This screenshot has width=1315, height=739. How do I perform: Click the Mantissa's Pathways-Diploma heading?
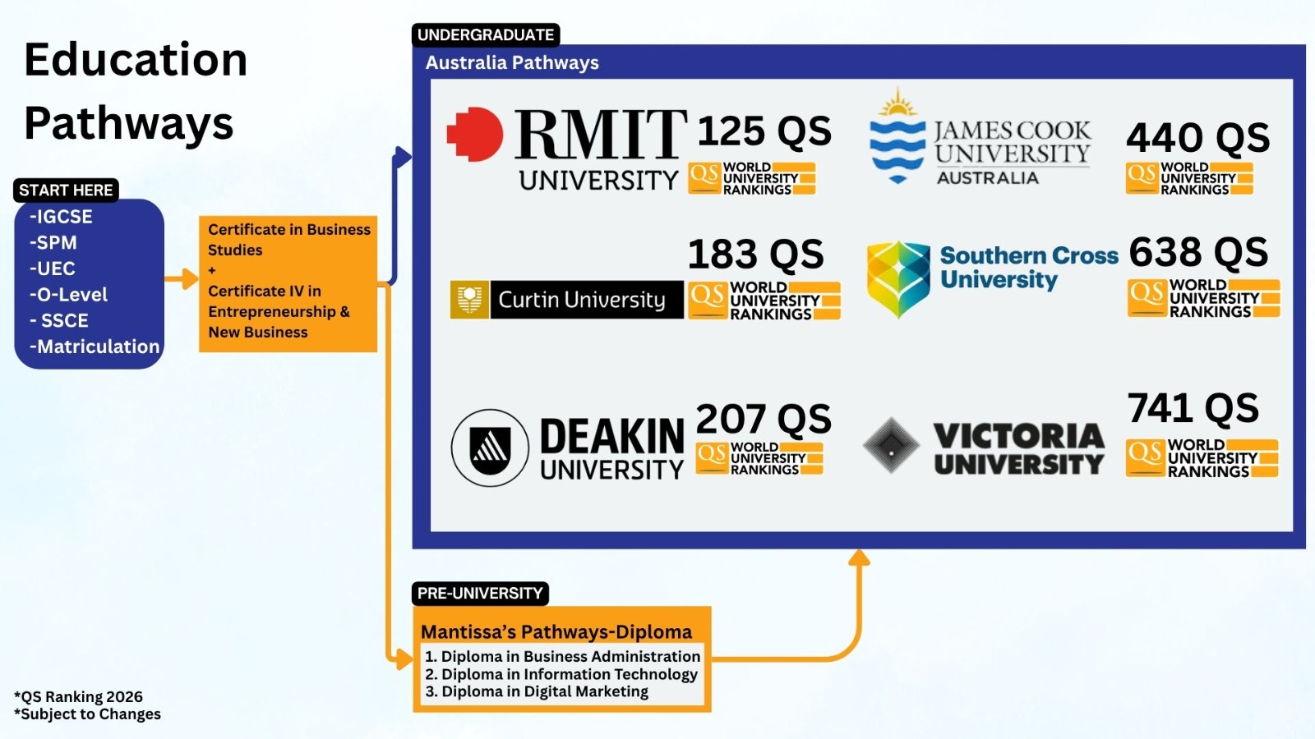point(556,631)
